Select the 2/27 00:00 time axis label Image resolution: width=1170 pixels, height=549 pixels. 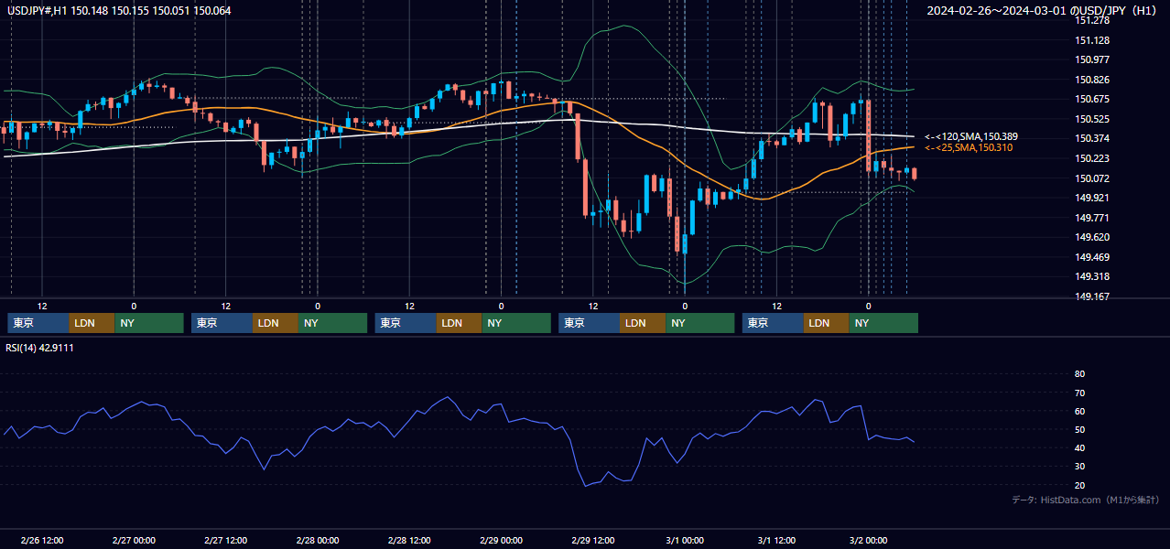click(134, 540)
